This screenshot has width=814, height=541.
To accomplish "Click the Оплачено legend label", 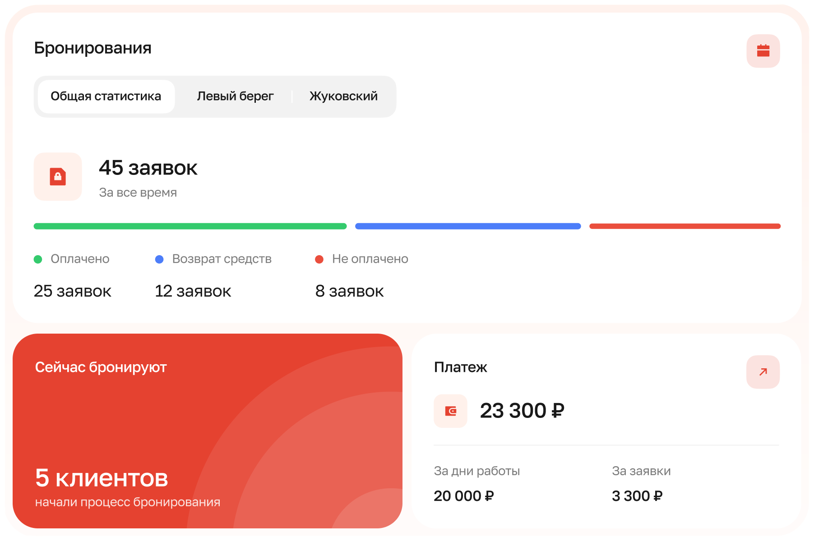I will (80, 259).
